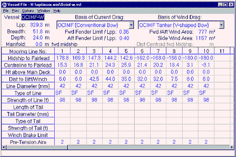Click Strength of Line cell for line 6
The image size is (236, 157).
(x=142, y=100)
